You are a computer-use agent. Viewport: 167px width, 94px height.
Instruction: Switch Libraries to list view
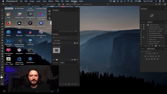coord(77,43)
